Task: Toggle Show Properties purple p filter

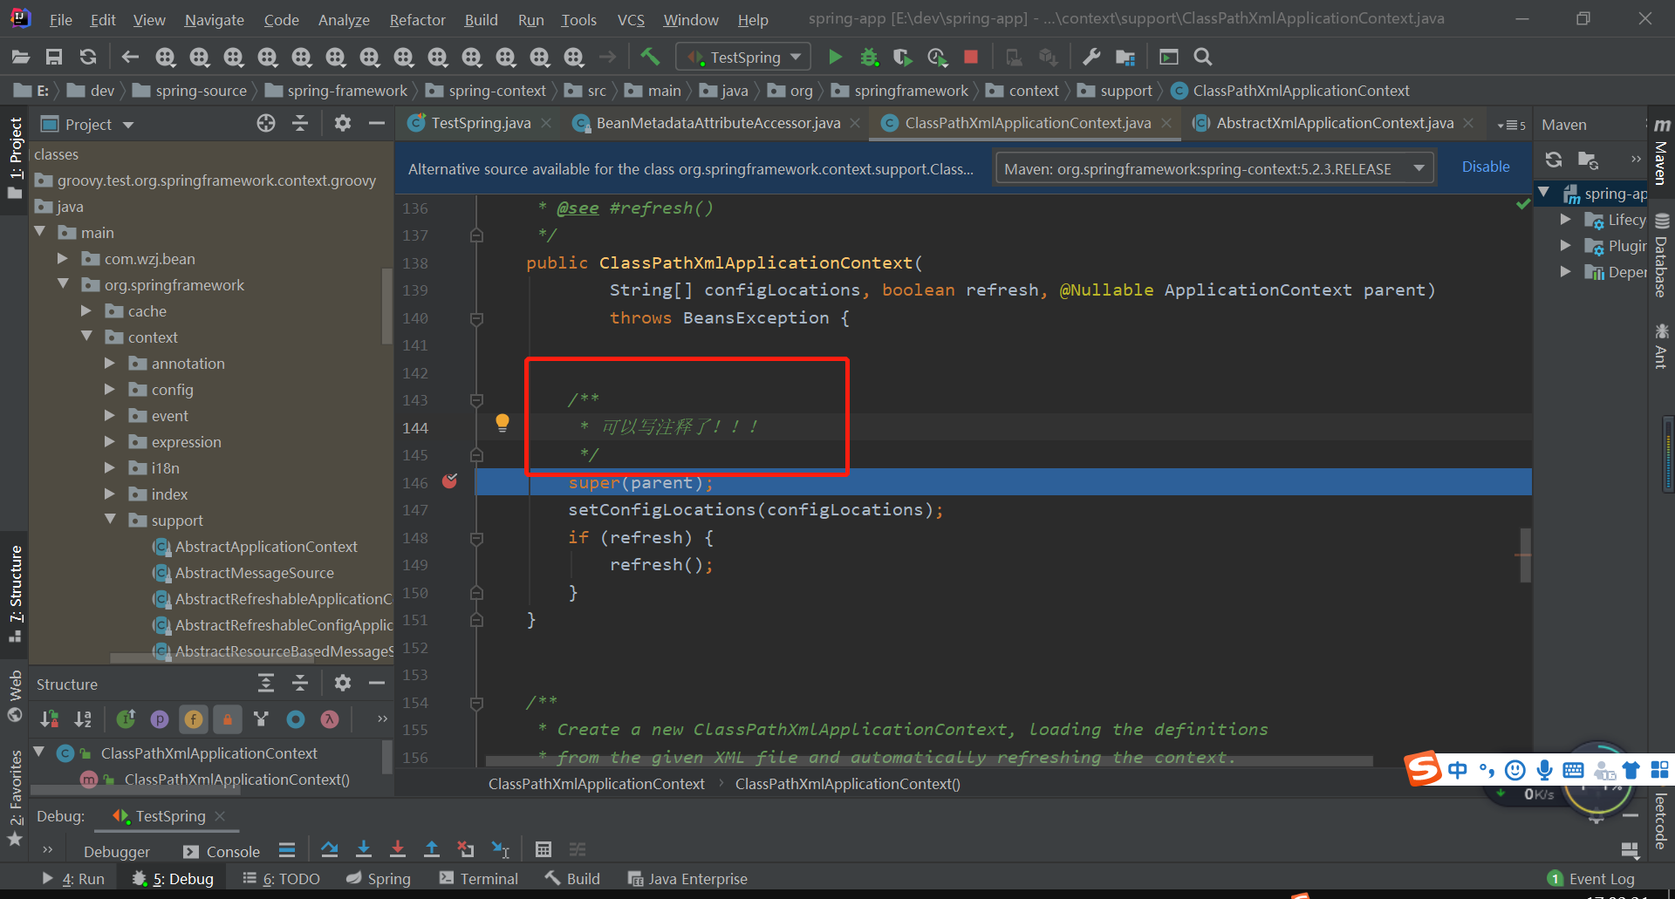Action: [x=160, y=719]
